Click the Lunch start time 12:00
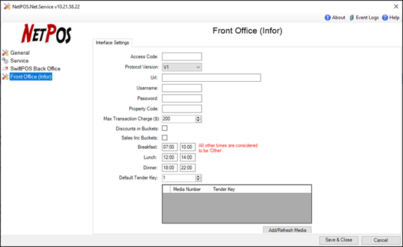This screenshot has width=403, height=247. [170, 157]
